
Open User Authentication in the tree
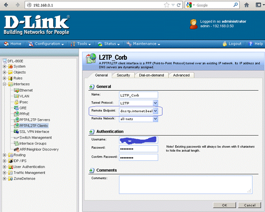pos(29,167)
